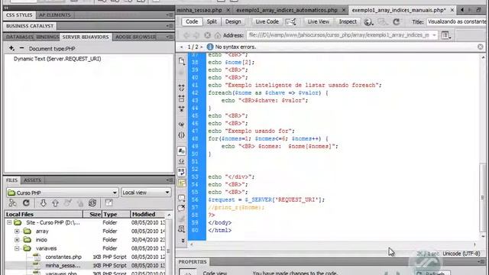Open Documents icon in coding toolbar
This screenshot has width=489, height=275.
click(x=182, y=61)
